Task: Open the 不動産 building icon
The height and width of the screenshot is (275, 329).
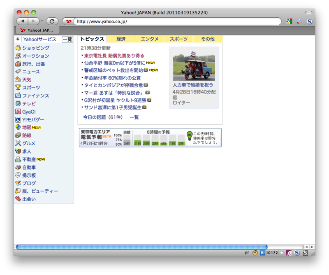Action: click(18, 159)
